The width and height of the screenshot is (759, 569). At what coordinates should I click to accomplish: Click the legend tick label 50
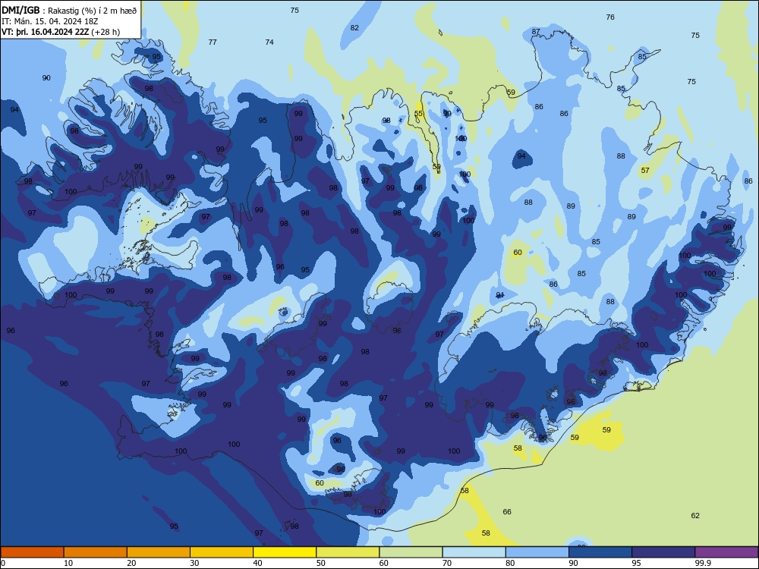point(321,563)
